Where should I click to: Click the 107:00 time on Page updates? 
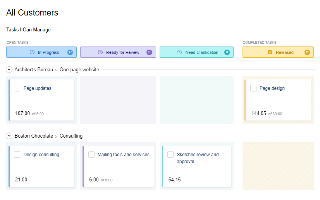point(22,114)
